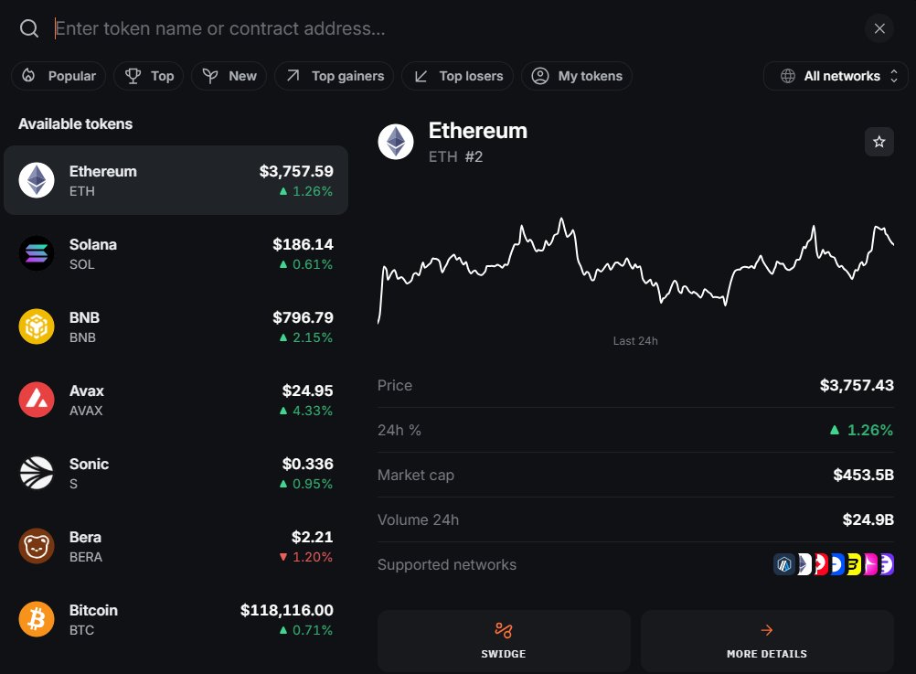Click the Ethereum list price $3,757.59
916x674 pixels.
(296, 171)
